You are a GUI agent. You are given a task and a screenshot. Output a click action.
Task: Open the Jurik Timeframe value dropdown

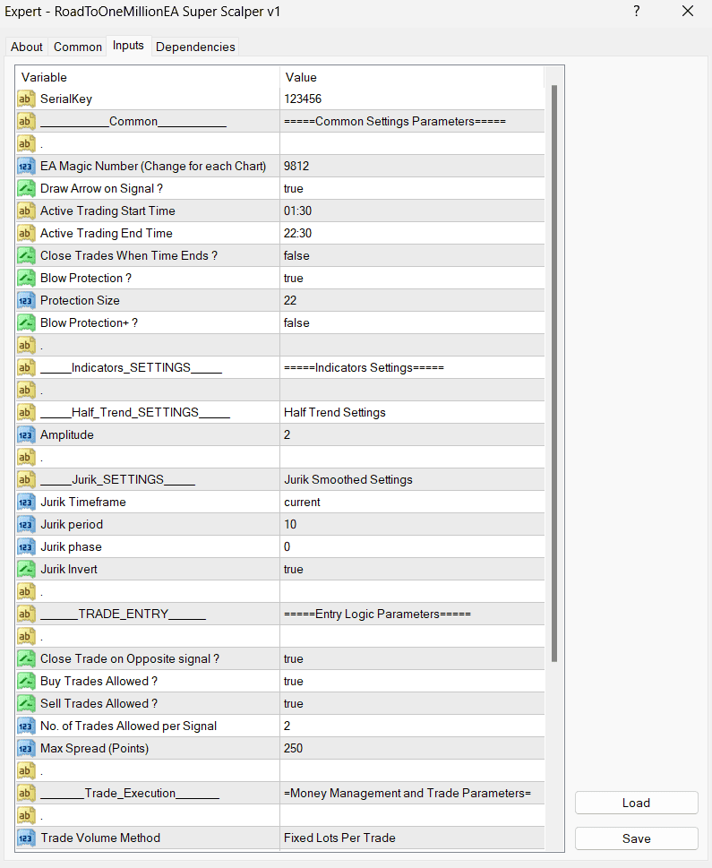[x=412, y=502]
